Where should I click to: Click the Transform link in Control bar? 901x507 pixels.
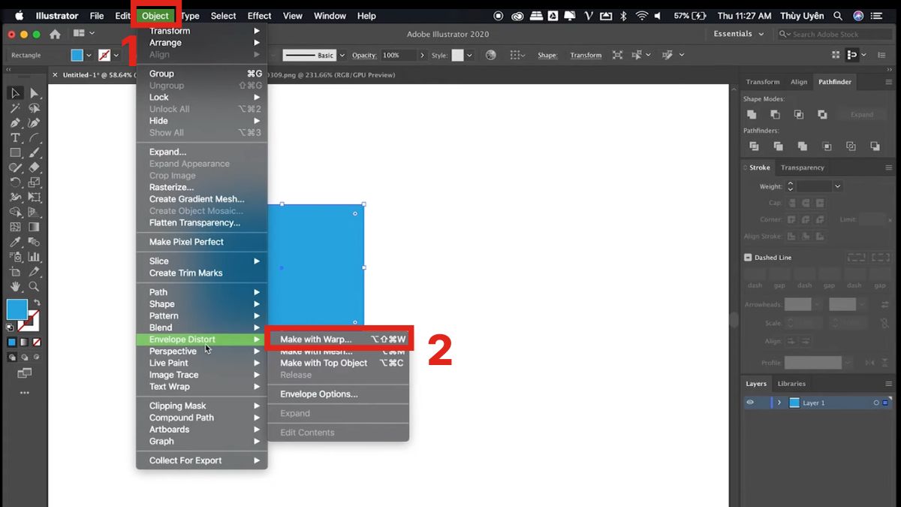click(586, 55)
